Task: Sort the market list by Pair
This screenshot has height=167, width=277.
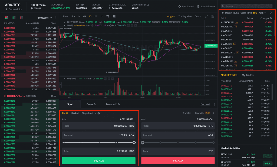Action: pos(223,18)
